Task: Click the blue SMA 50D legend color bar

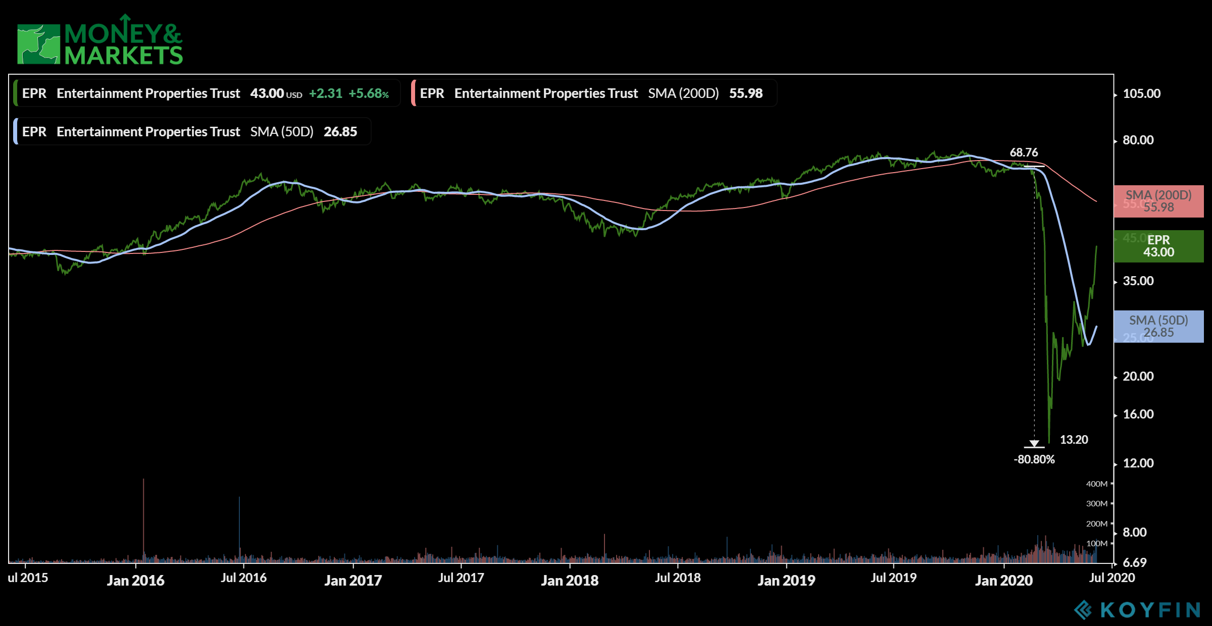Action: (x=15, y=131)
